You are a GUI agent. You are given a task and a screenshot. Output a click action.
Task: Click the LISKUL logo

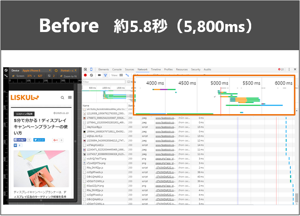[25, 98]
